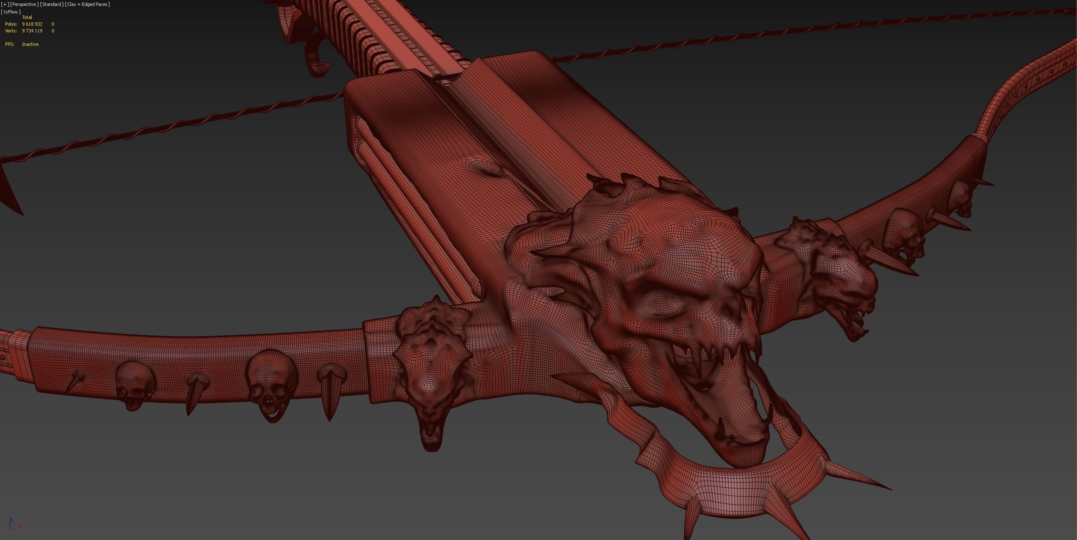Viewport: 1077px width, 540px height.
Task: Open the Clay + Edged Faces shading menu
Action: [x=87, y=4]
